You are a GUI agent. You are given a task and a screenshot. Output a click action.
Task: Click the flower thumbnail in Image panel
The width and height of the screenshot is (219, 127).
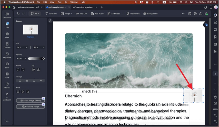pyautogui.click(x=31, y=30)
